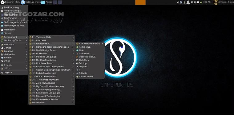
Task: Open 10) FullStack Web Development
Action: (x=52, y=67)
